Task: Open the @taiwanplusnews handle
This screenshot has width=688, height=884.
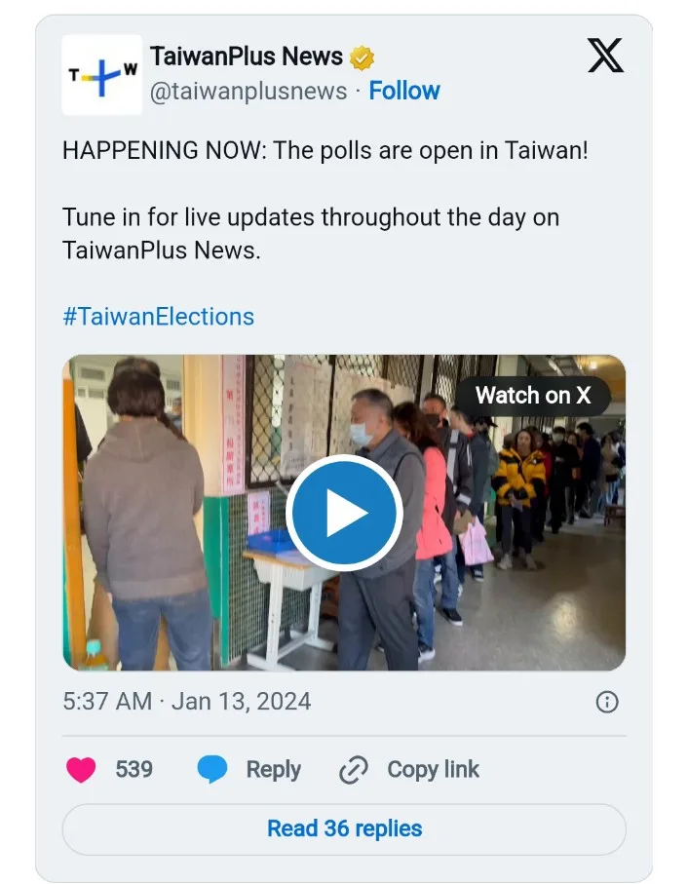Action: coord(248,92)
